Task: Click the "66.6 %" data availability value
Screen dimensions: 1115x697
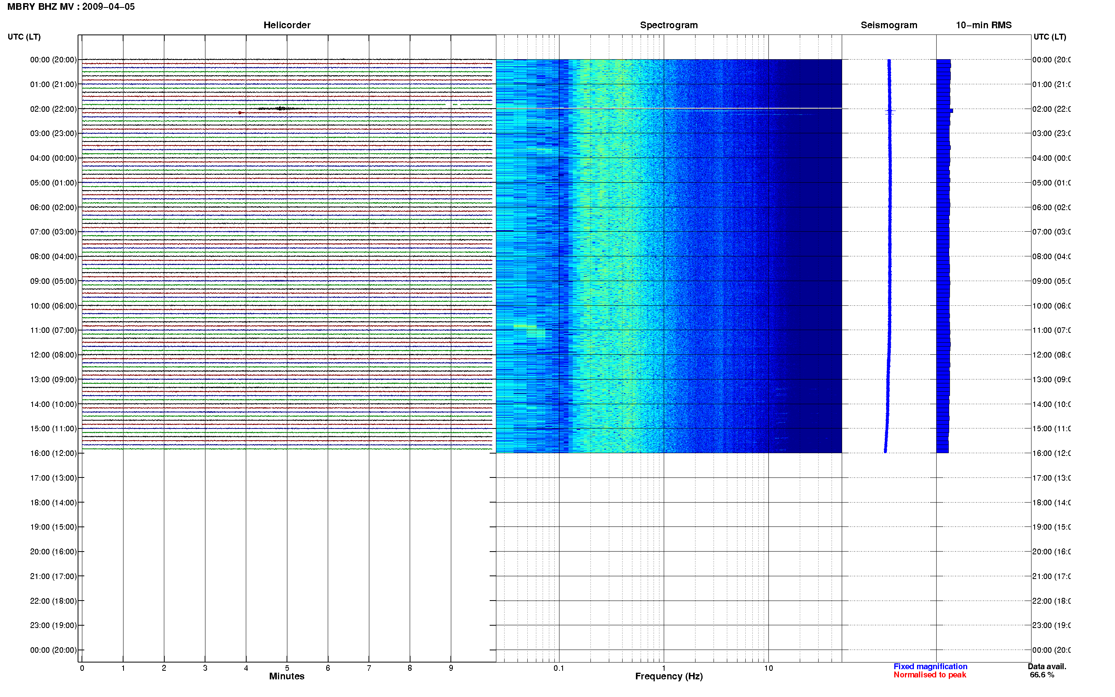Action: 1042,675
